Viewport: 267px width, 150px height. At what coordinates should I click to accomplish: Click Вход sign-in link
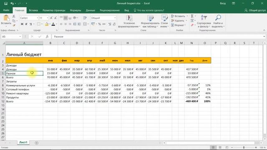[223, 3]
